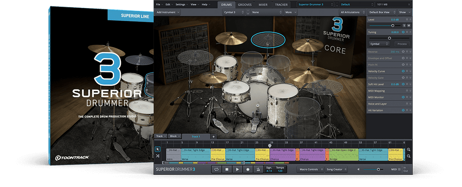Toggle the Hit Variation power button

[x=403, y=110]
